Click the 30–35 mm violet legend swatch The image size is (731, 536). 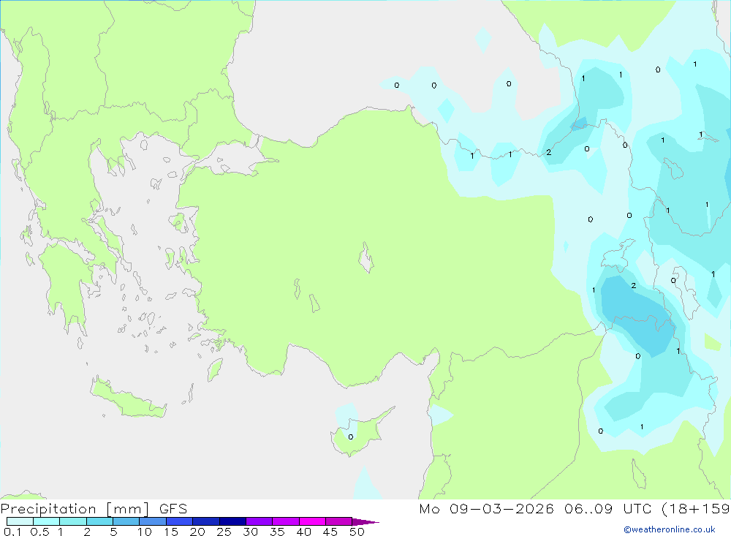coord(259,521)
